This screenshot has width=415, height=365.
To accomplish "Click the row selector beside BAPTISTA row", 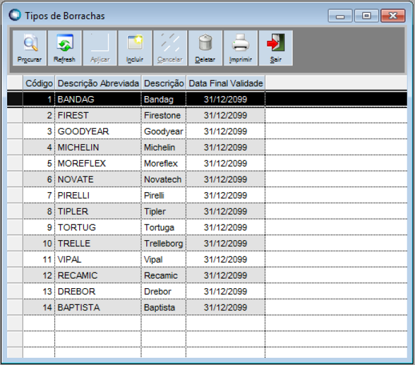I will 15,307.
